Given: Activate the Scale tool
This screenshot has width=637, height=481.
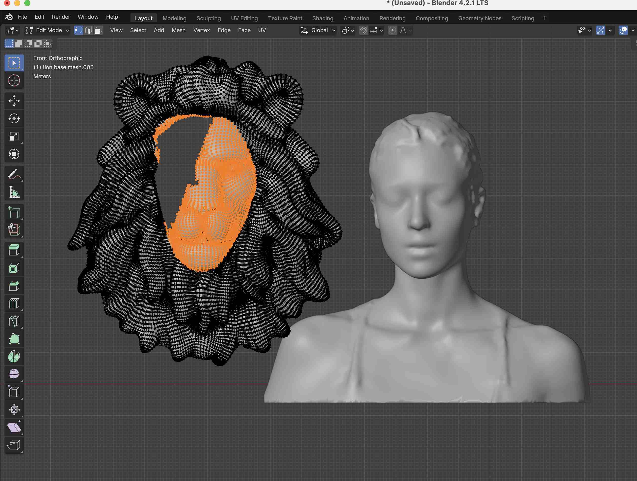Looking at the screenshot, I should pyautogui.click(x=14, y=136).
